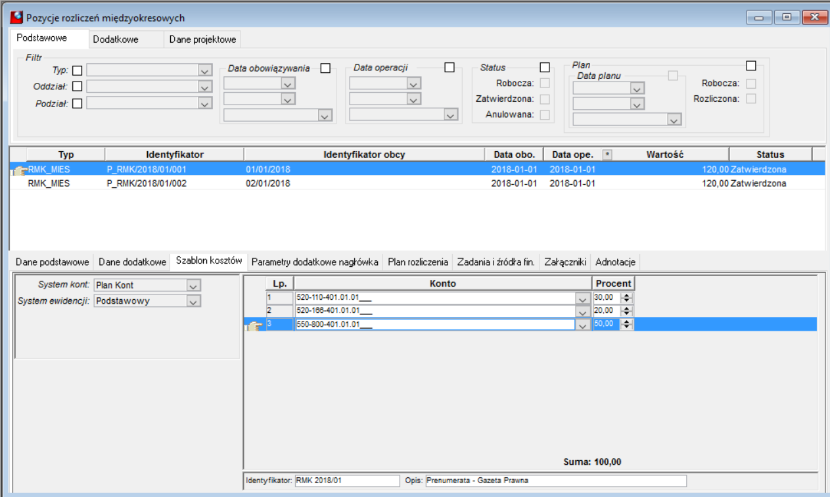This screenshot has height=497, width=830.
Task: Enable the Data obowiązywania filter checkbox
Action: [x=325, y=68]
